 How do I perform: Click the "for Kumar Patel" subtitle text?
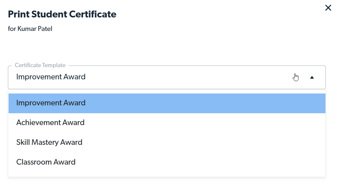(x=30, y=29)
